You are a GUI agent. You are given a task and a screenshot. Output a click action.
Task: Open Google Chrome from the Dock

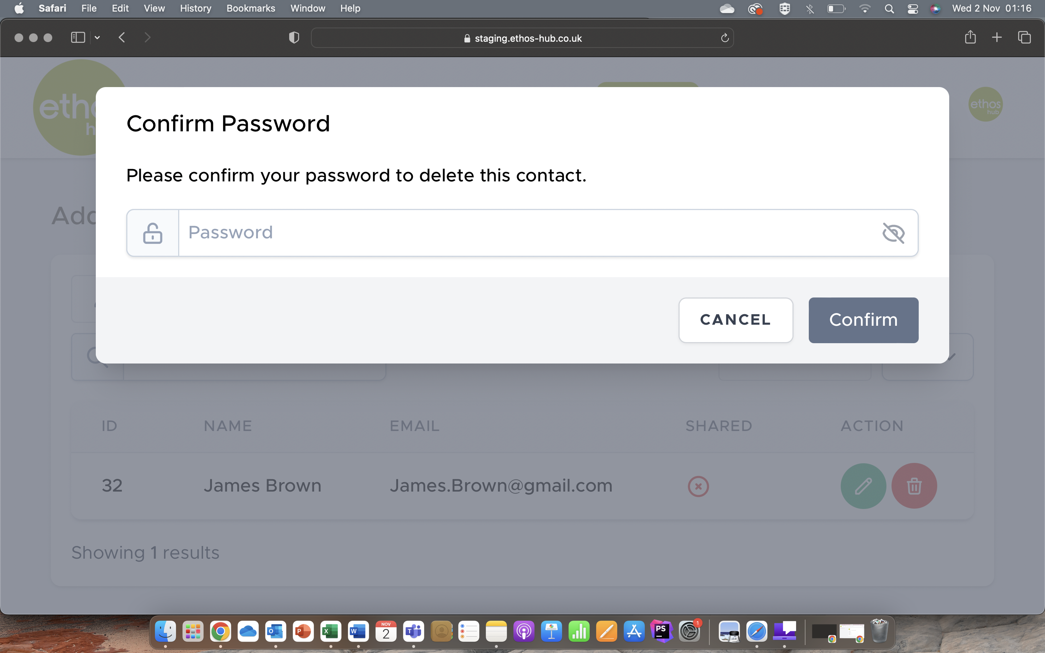tap(220, 632)
